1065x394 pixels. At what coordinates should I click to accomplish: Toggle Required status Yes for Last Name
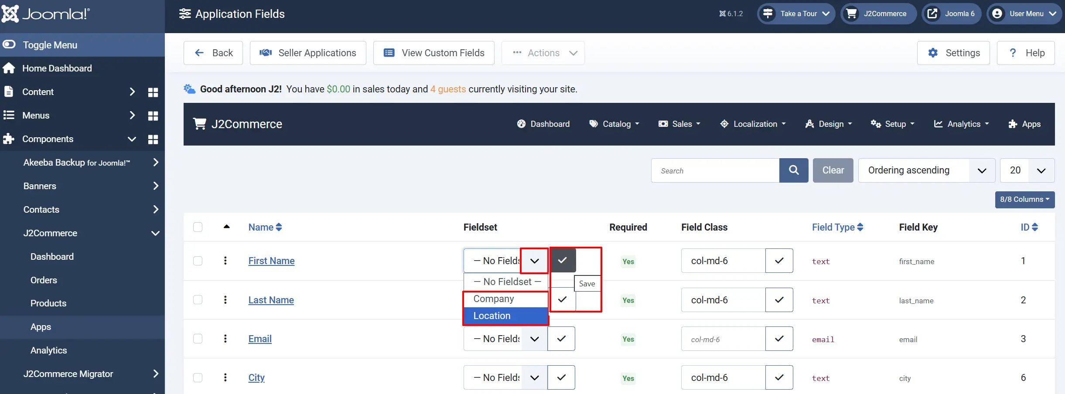pos(628,300)
